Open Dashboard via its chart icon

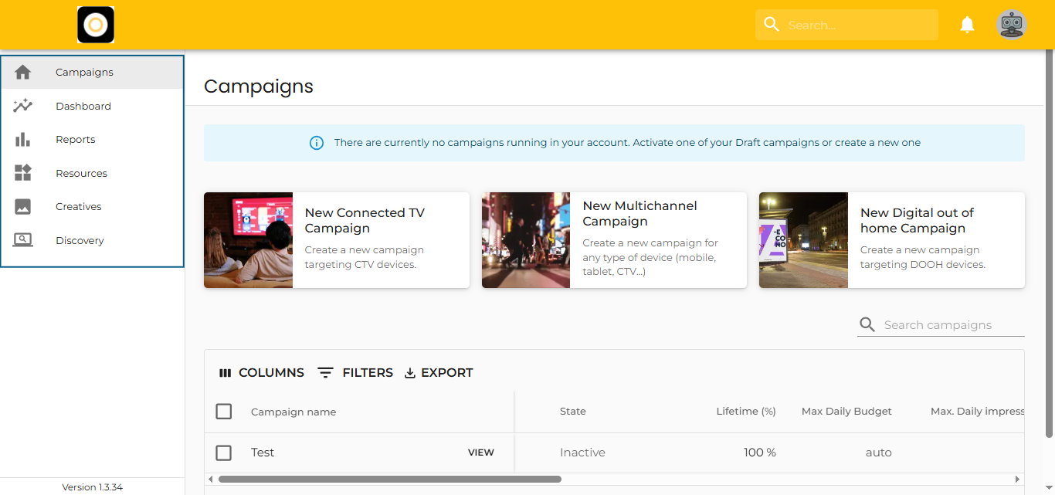[x=23, y=106]
